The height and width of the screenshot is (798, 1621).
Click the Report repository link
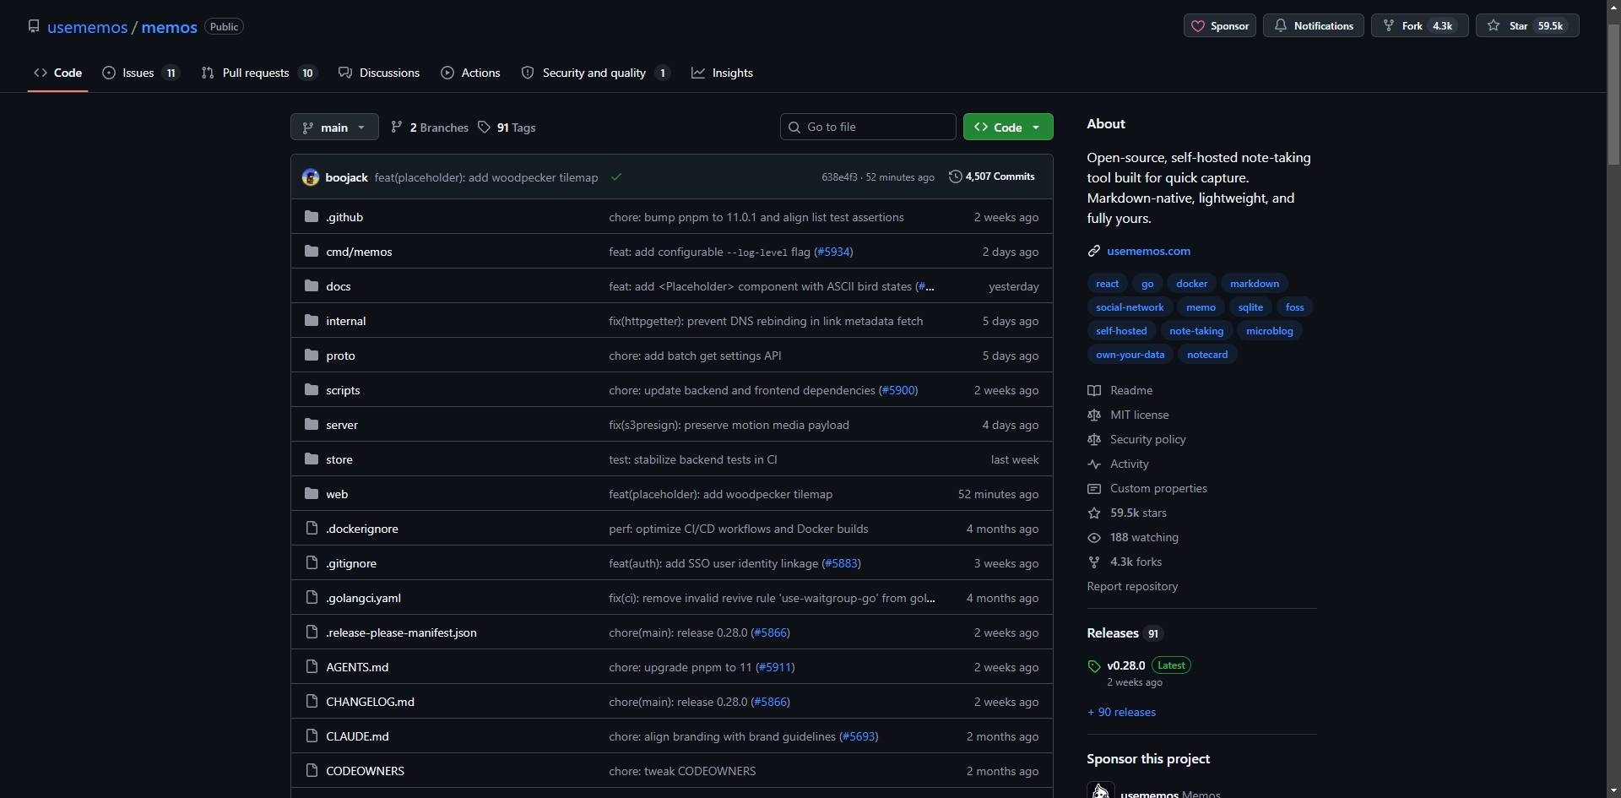[1132, 586]
